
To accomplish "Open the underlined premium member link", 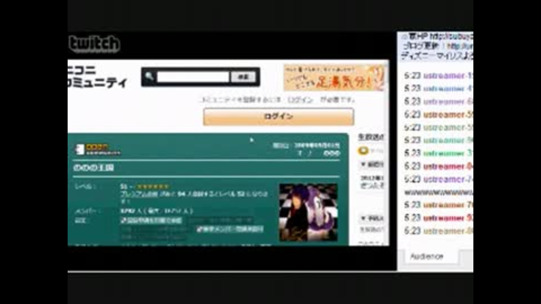I will (x=139, y=194).
